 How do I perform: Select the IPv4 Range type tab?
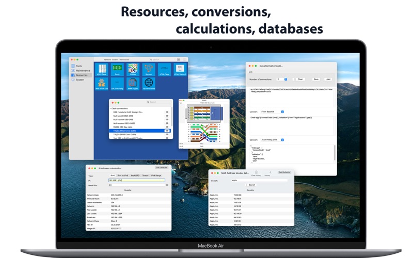pyautogui.click(x=156, y=175)
